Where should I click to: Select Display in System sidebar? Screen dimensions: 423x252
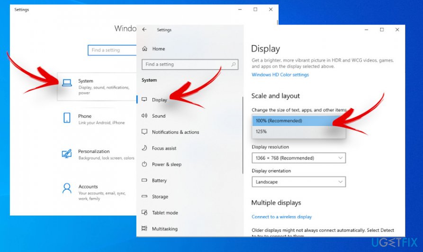(x=160, y=100)
